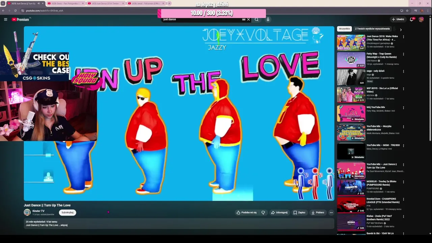Open Kronkel Dom Champions League title

click(x=383, y=200)
